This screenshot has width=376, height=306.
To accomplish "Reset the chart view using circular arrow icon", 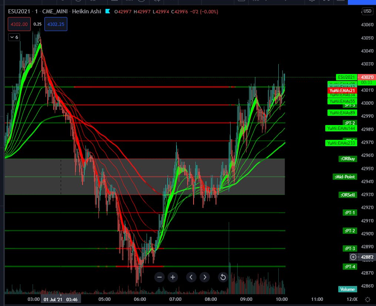I will [x=223, y=277].
